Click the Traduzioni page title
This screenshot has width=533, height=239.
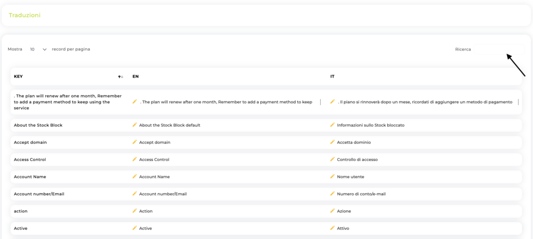(24, 15)
